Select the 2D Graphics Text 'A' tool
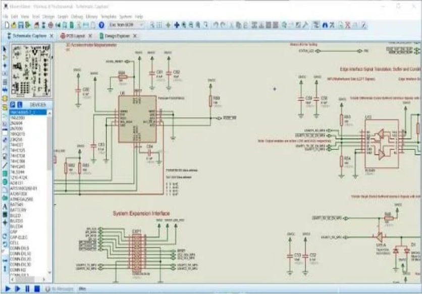This screenshot has height=294, width=422. 5,206
